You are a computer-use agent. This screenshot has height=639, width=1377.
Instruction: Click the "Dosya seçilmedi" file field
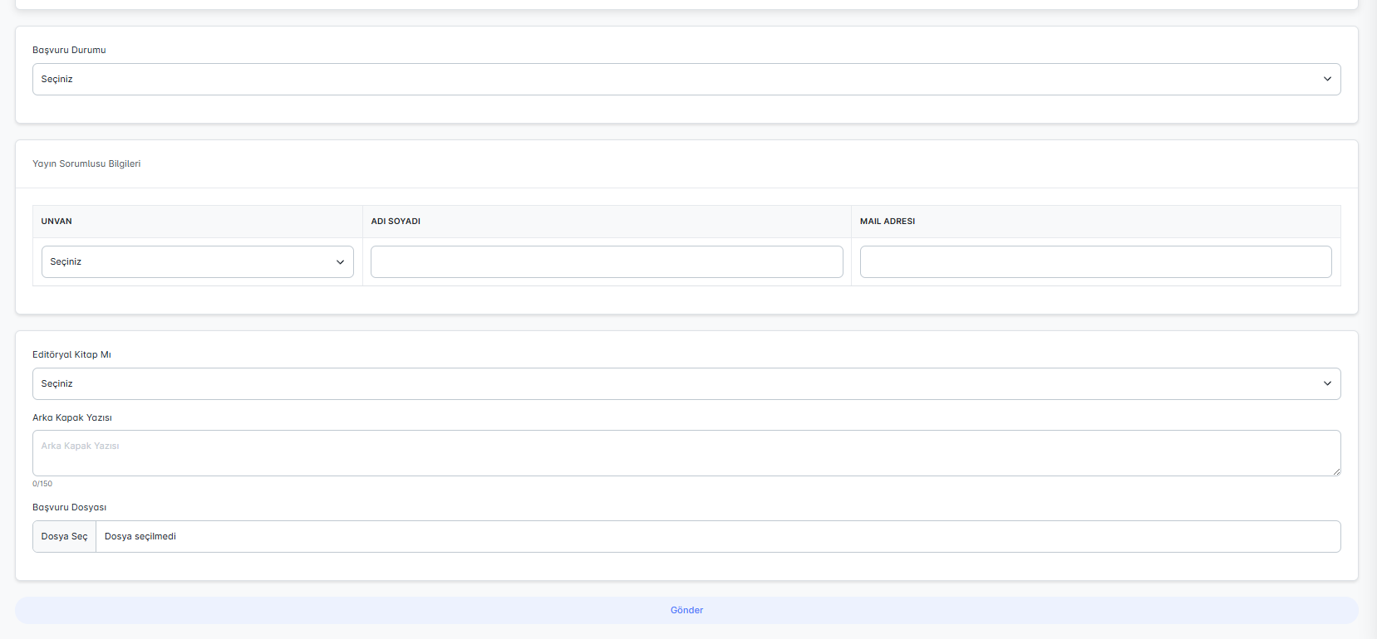tap(717, 537)
